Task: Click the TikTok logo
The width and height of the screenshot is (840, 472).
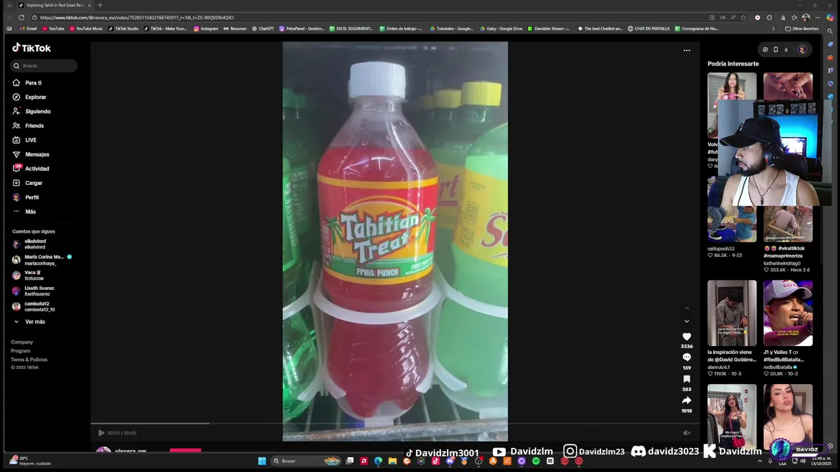Action: [31, 48]
